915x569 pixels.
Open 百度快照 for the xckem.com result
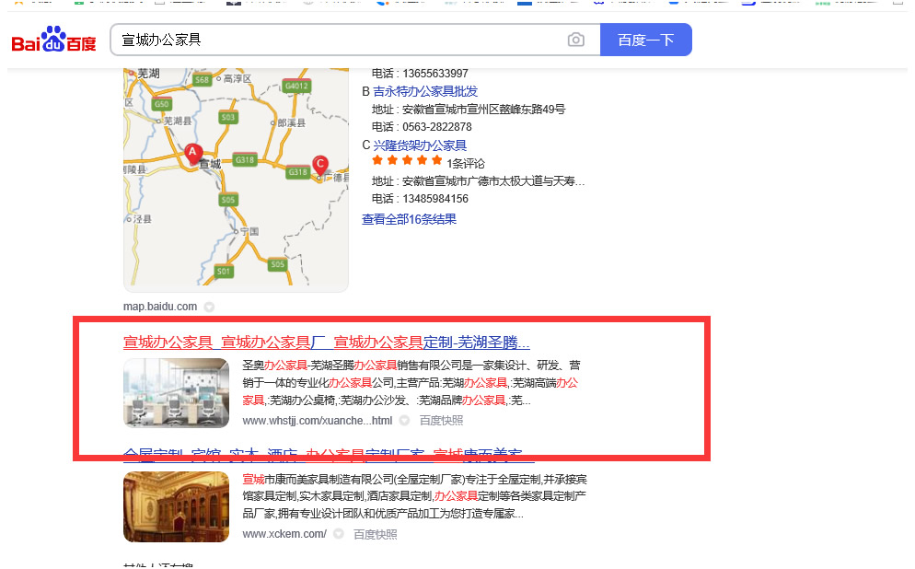[x=375, y=534]
